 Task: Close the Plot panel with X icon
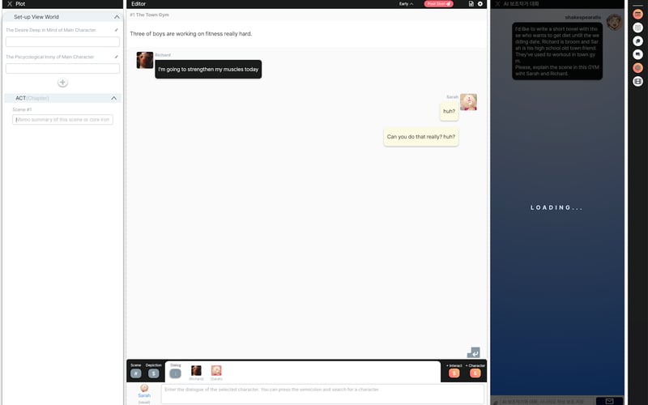(x=10, y=4)
